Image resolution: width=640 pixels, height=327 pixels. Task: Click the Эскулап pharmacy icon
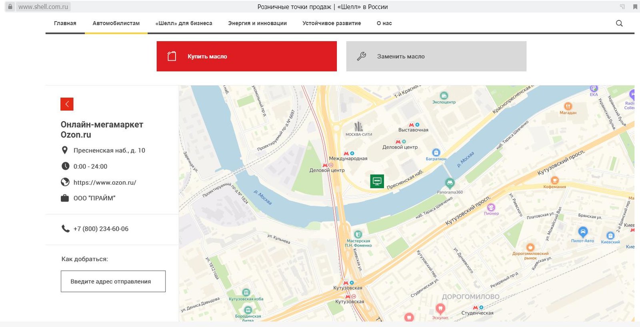coord(440,309)
